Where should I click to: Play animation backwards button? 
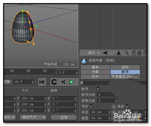click(63, 82)
